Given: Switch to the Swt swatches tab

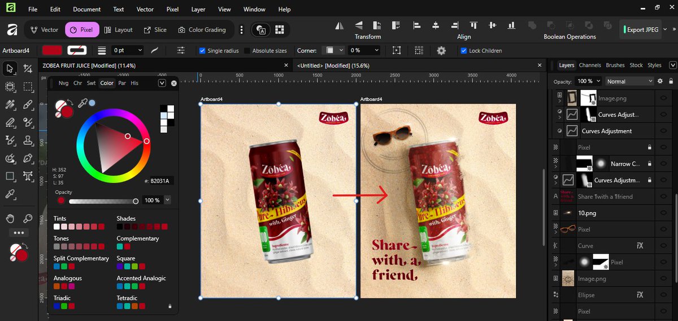Looking at the screenshot, I should coord(91,83).
